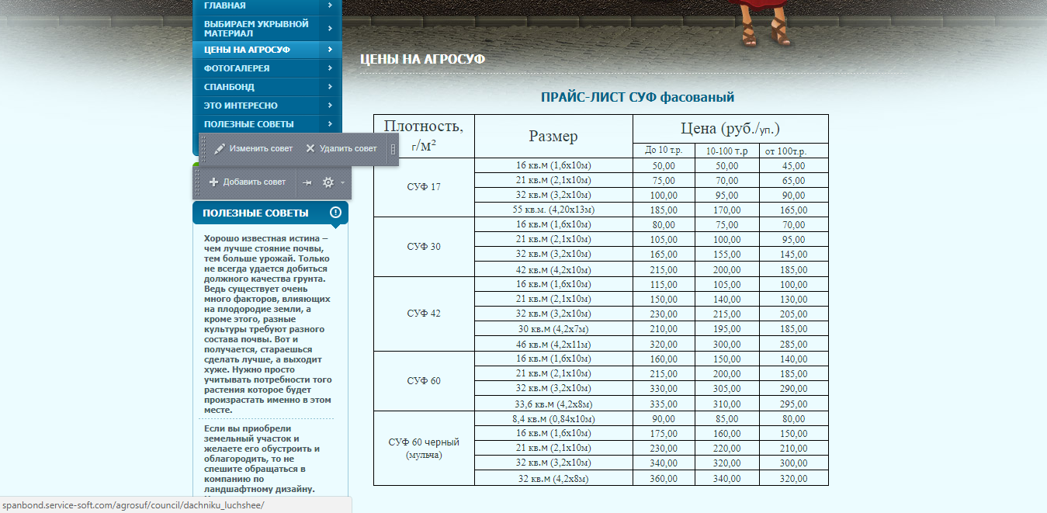Click the chevron next to Цены на агросуф
The width and height of the screenshot is (1047, 513).
pos(331,50)
